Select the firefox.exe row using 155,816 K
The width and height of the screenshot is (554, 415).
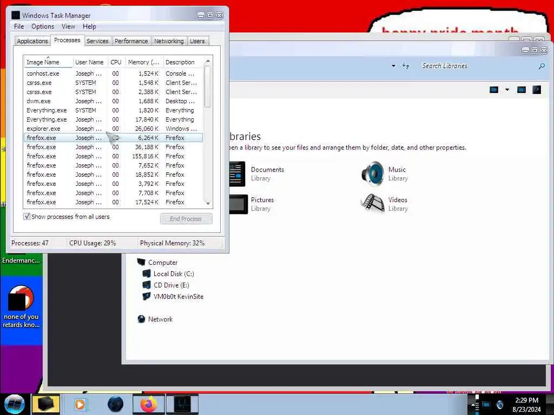coord(113,156)
